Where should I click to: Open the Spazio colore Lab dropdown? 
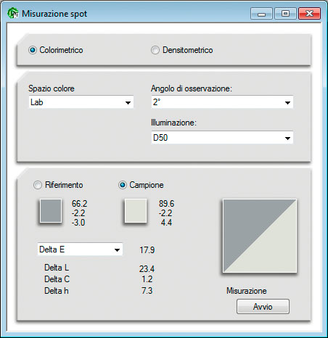pos(81,102)
